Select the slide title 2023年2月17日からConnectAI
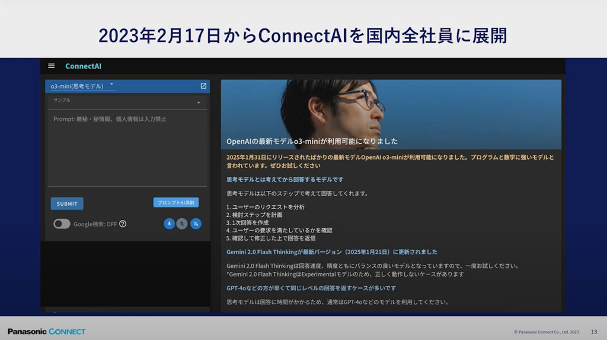607x340 pixels. (303, 35)
